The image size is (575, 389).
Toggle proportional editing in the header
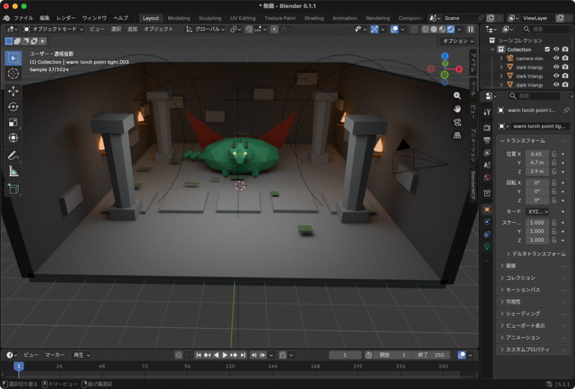274,29
